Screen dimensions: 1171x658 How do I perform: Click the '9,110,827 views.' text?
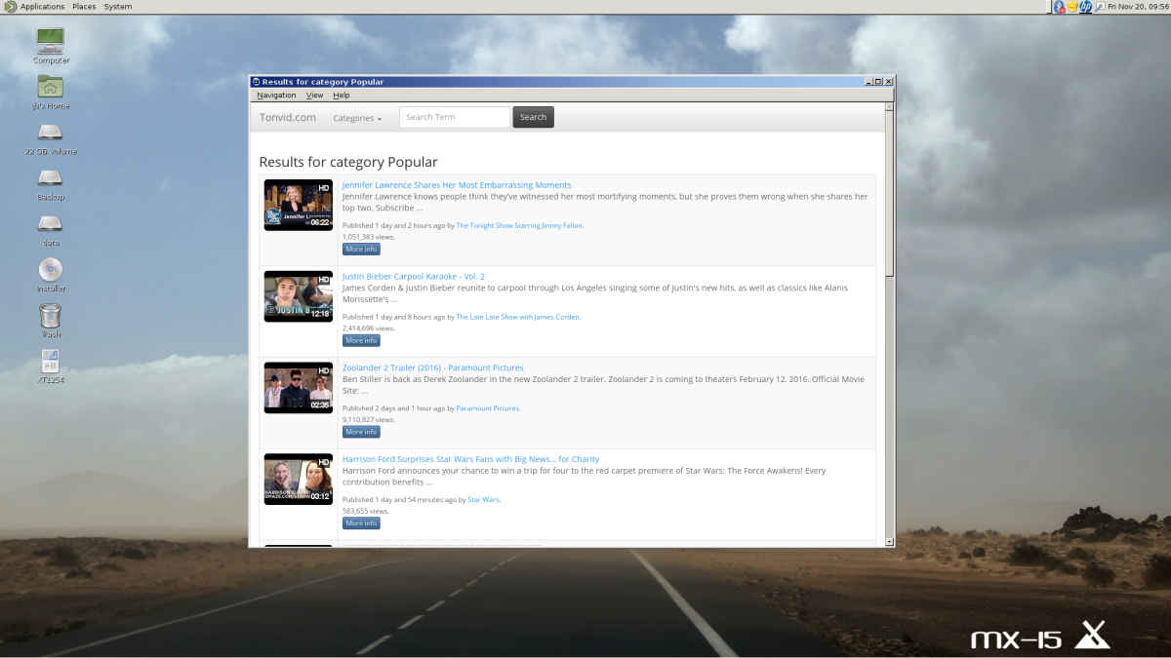click(369, 420)
